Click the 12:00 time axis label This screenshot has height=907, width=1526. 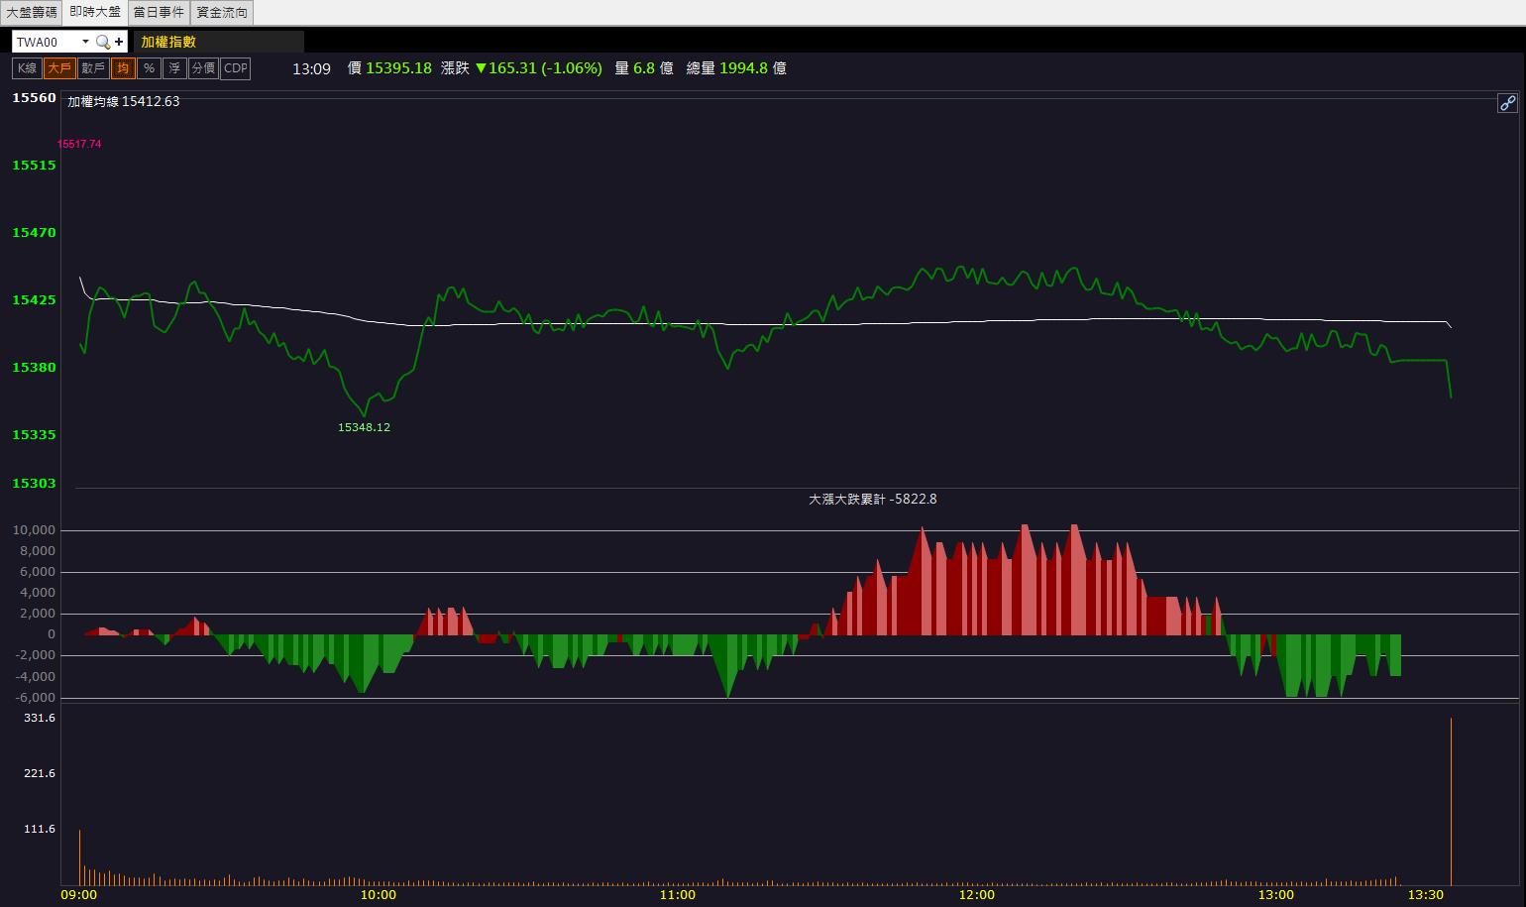click(976, 895)
